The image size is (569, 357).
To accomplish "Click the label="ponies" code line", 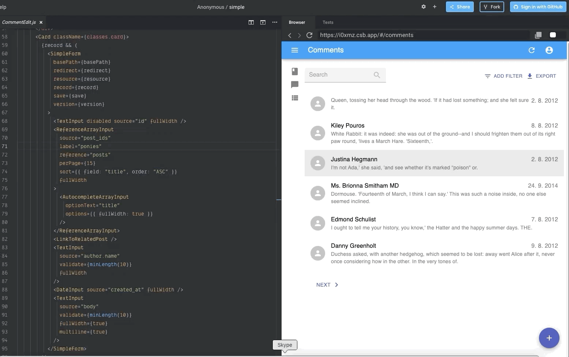I will (81, 146).
